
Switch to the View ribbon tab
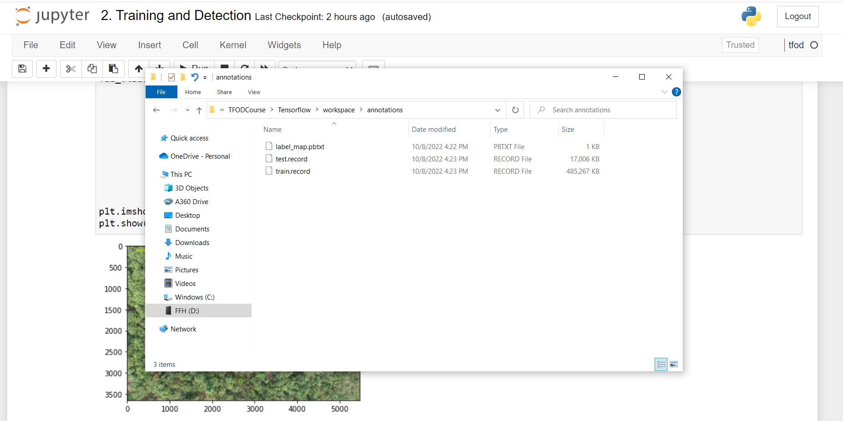tap(254, 92)
